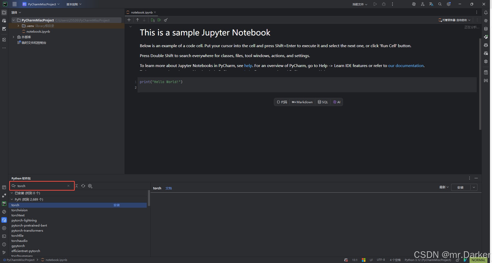Screen dimensions: 492x263
Task: Move cell up arrow in notebook toolbar
Action: pos(138,20)
